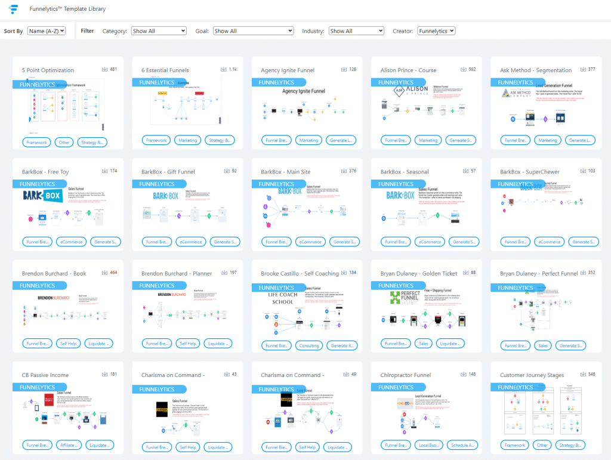Viewport: 611px width, 460px height.
Task: Click the "Bryan Dulaney - Perfect Funnel" title
Action: (539, 273)
